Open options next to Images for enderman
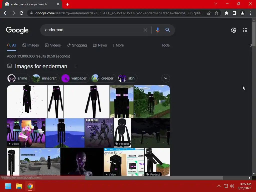 click(76, 66)
